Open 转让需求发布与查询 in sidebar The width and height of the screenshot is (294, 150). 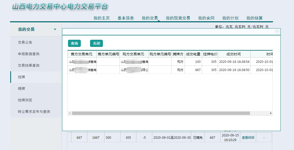click(x=34, y=112)
